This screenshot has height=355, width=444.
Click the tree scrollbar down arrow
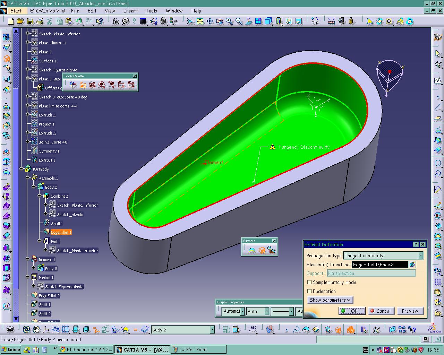pos(16,319)
